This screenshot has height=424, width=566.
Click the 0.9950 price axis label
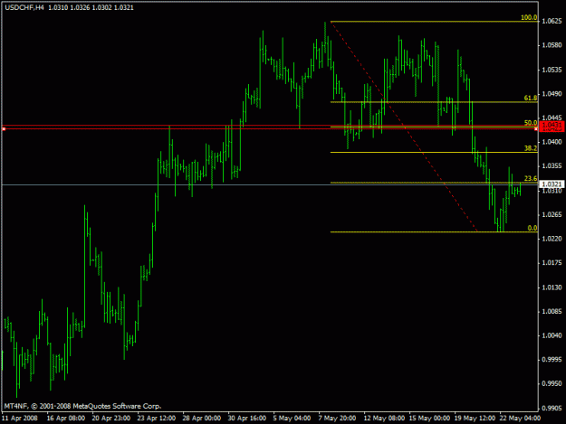click(552, 384)
